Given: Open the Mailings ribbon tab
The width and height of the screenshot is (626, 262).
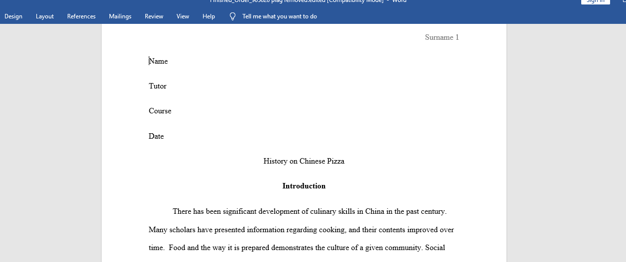Looking at the screenshot, I should [x=120, y=16].
